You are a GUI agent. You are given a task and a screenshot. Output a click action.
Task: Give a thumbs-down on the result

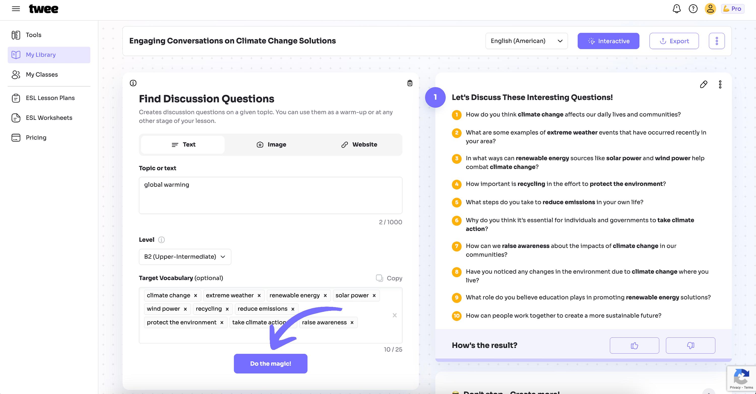[x=690, y=346]
